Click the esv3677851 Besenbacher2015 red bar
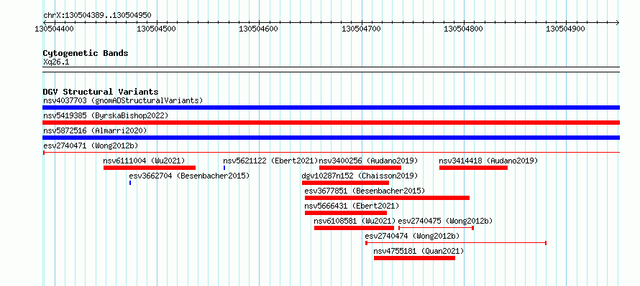The height and width of the screenshot is (286, 640). tap(387, 198)
